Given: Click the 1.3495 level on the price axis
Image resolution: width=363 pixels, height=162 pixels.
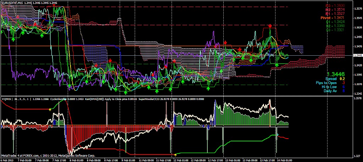Looking at the screenshot, I should pos(357,37).
